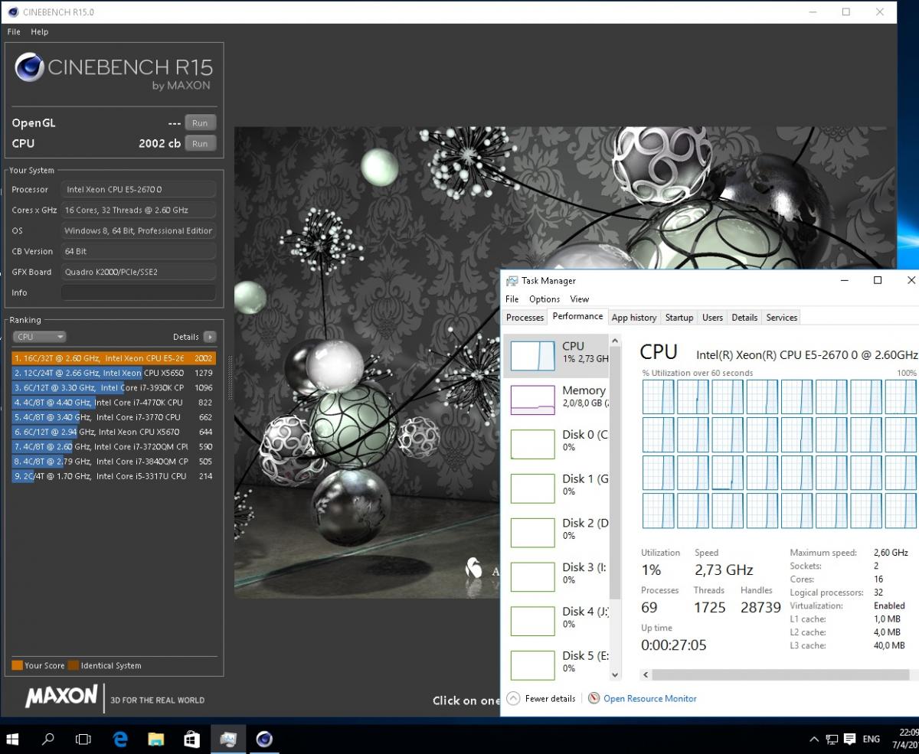Open taskbar Search icon

pos(48,739)
